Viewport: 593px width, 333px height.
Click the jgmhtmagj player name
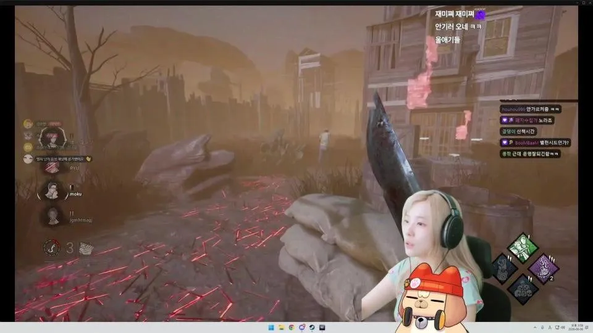[81, 220]
